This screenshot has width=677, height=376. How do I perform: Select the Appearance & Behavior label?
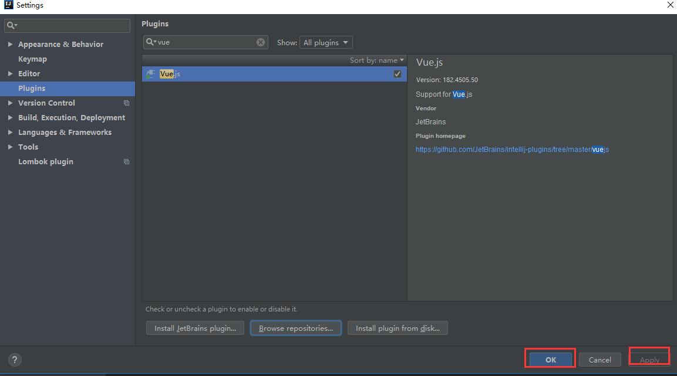(61, 45)
